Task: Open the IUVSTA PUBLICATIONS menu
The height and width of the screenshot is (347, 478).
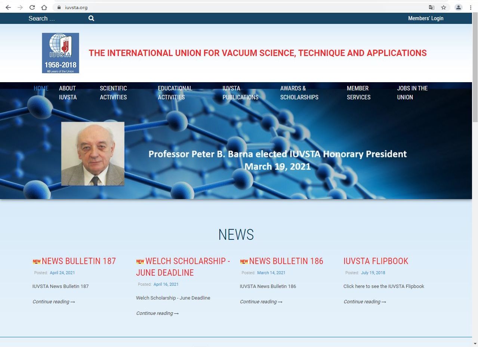Action: click(240, 93)
